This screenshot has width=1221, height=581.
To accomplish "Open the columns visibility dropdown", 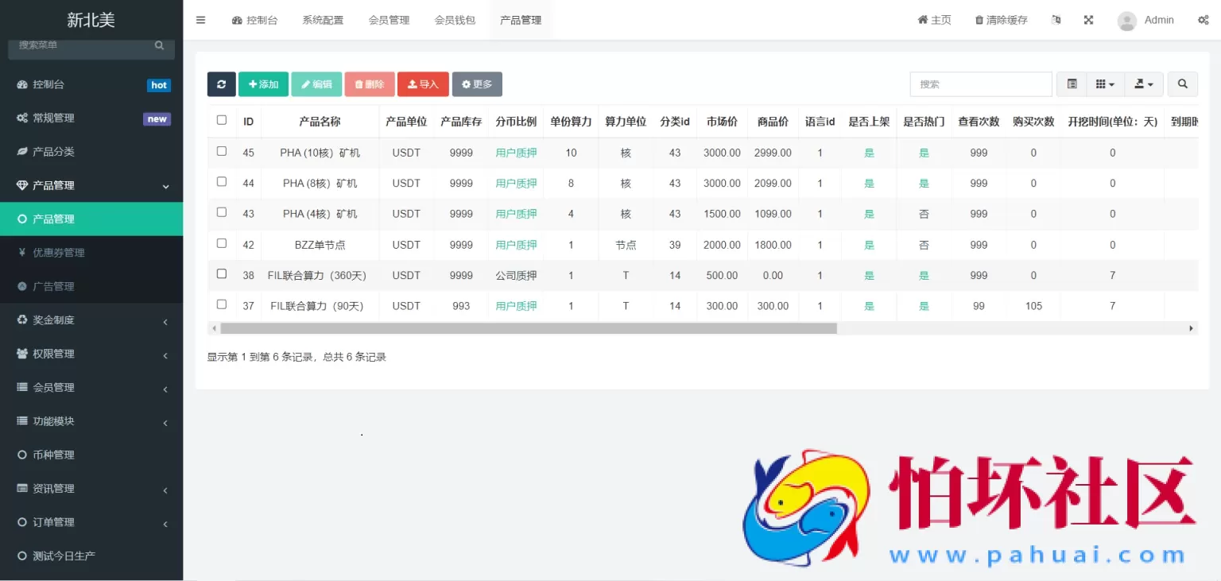I will (1105, 84).
